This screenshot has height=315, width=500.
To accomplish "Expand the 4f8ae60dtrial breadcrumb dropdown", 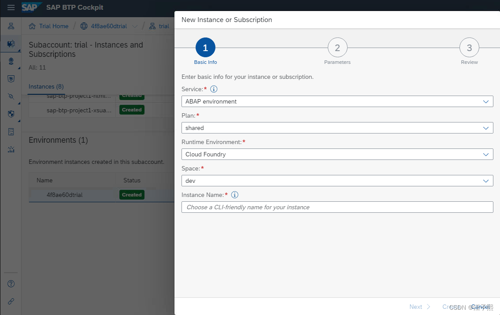I will coord(135,26).
